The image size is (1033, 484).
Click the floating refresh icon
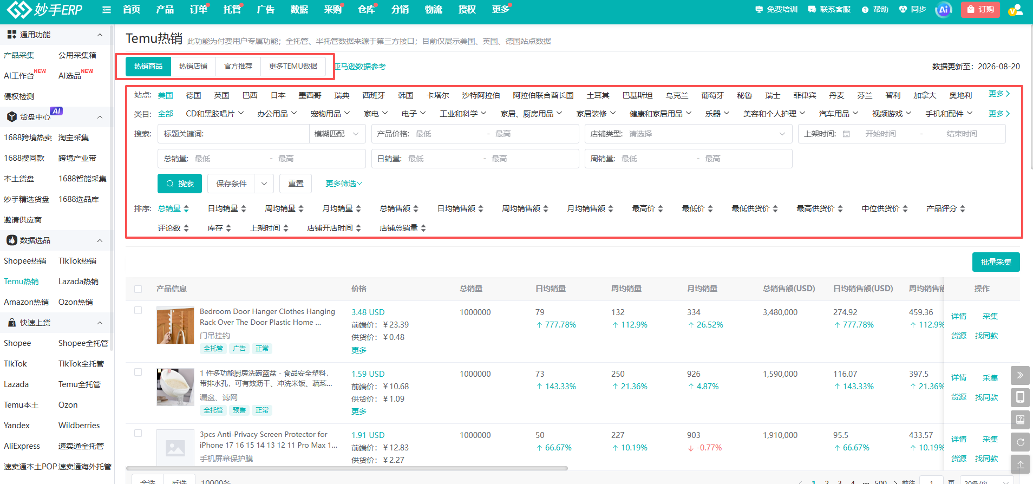click(1020, 442)
